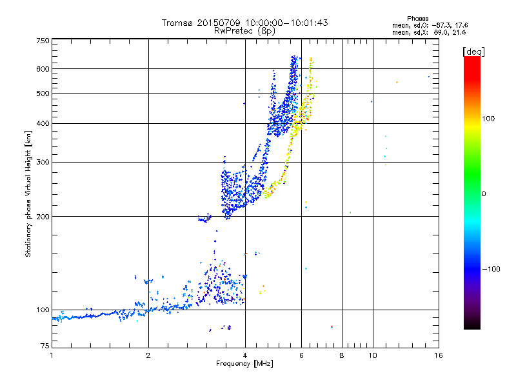This screenshot has height=387, width=516.
Task: Click the x-axis tick label '4'
Action: tap(245, 355)
